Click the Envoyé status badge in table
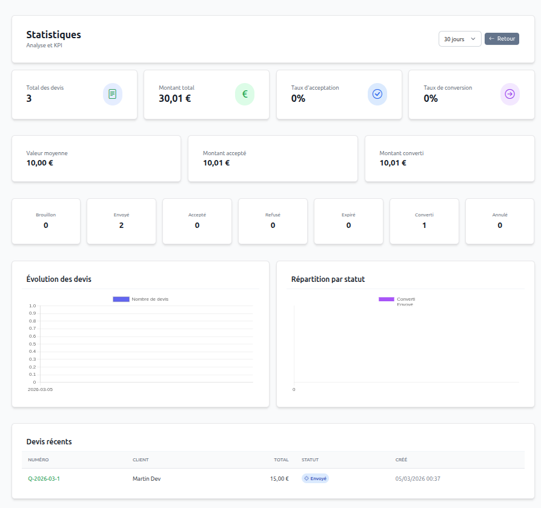 (316, 478)
